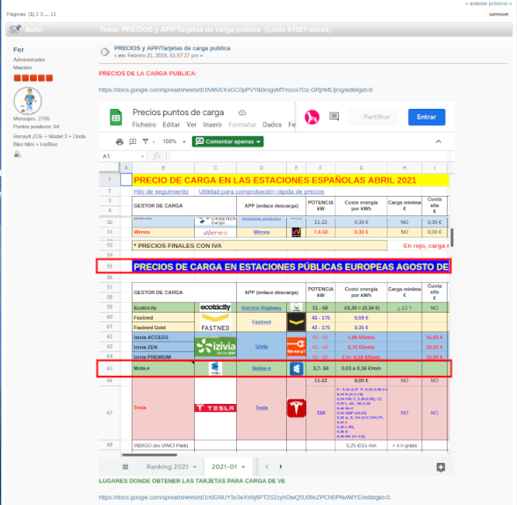Open the Ranking 2021 tab dropdown arrow
The image size is (517, 505).
coord(195,467)
